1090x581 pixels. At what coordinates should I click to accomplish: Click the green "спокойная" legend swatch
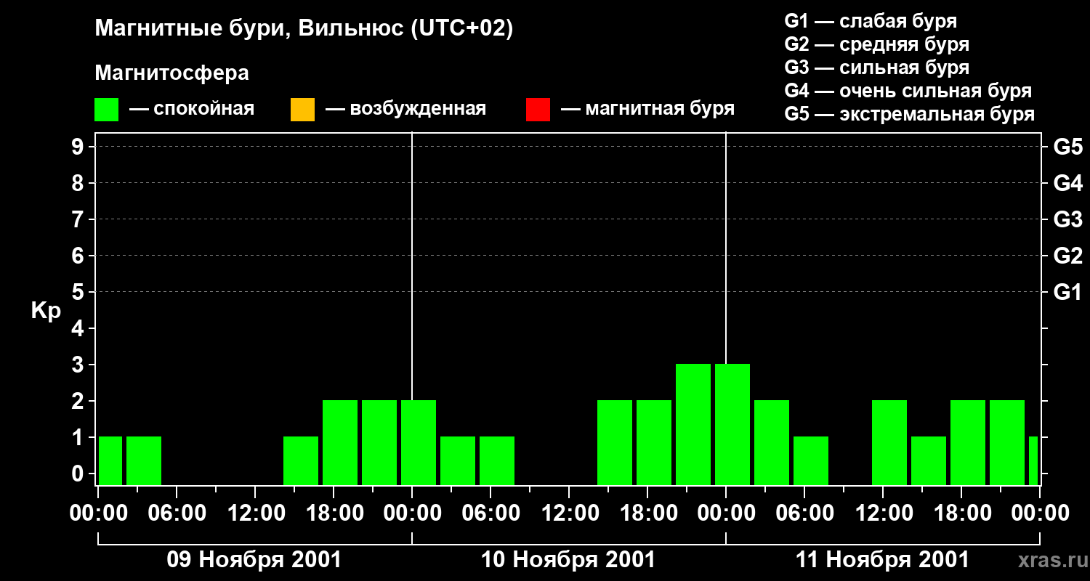(x=106, y=110)
